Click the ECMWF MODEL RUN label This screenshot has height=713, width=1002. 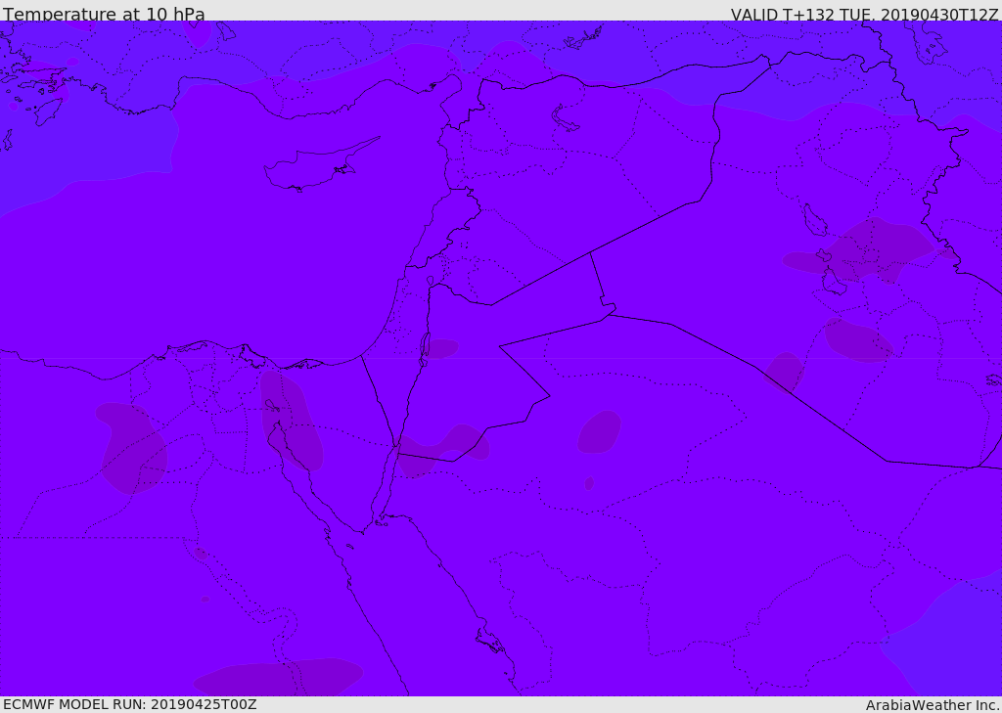coord(129,704)
